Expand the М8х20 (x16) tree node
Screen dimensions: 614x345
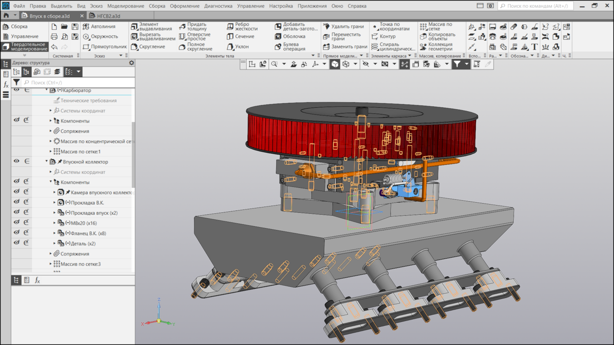[x=55, y=223]
